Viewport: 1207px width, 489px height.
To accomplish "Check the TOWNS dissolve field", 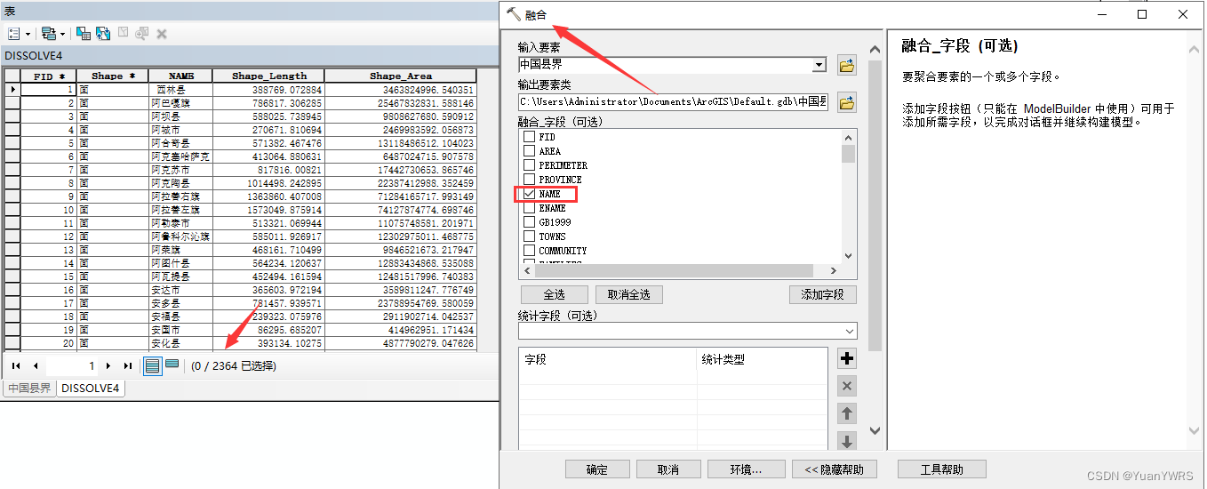I will point(530,236).
